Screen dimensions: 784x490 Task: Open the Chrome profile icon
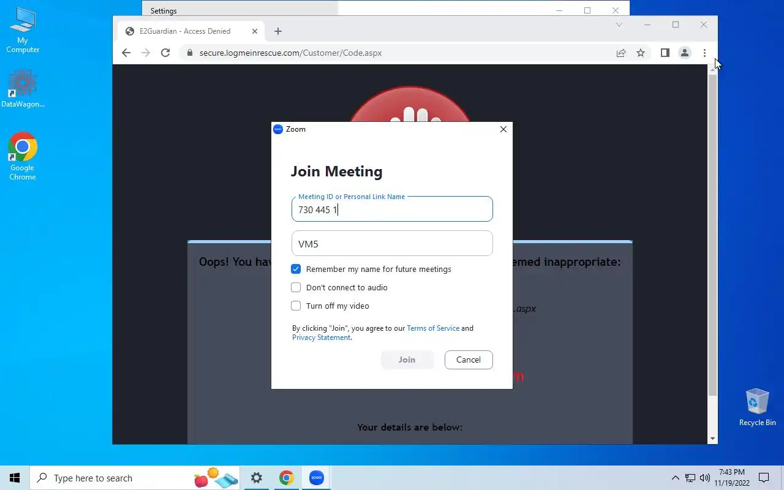pyautogui.click(x=685, y=53)
